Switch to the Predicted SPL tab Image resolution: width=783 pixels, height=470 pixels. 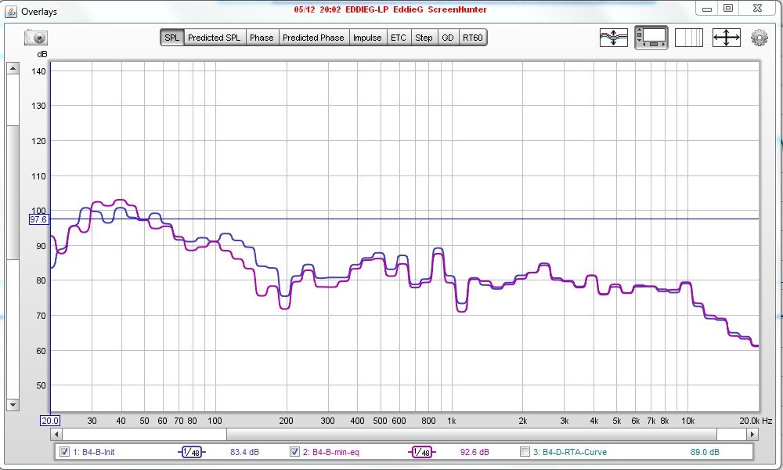214,38
